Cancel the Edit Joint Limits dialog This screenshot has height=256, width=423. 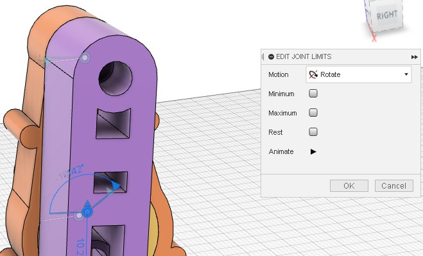click(x=393, y=186)
